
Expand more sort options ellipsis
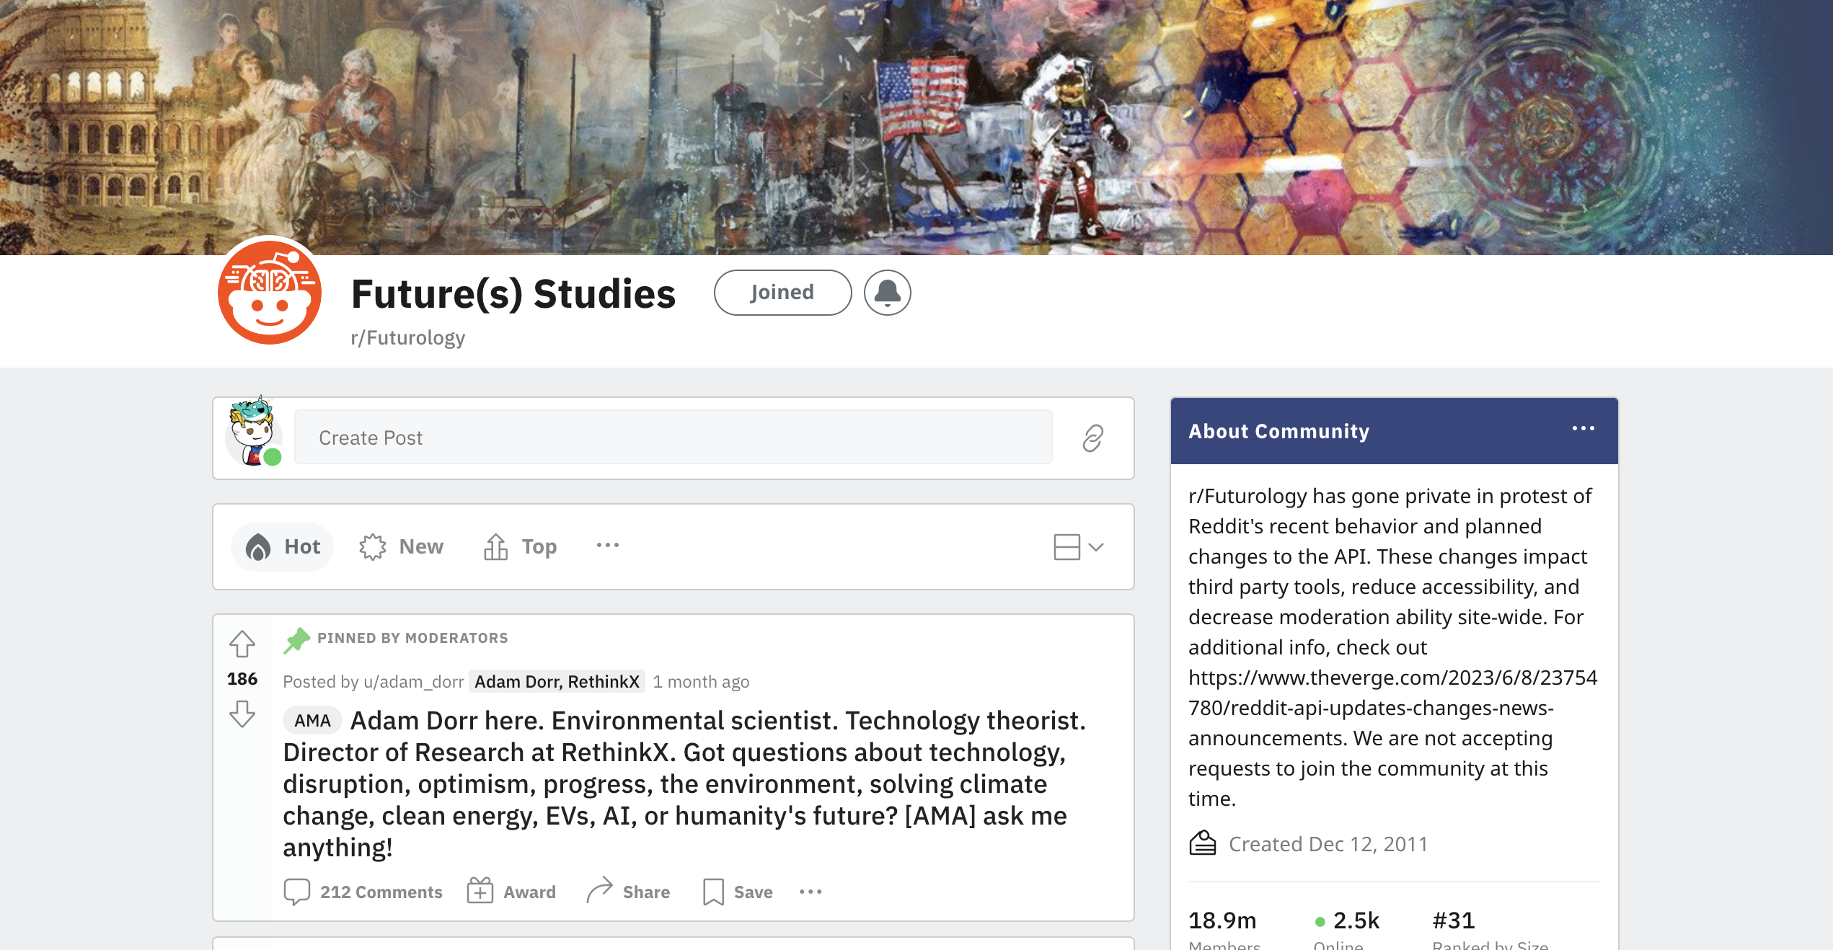pyautogui.click(x=608, y=546)
